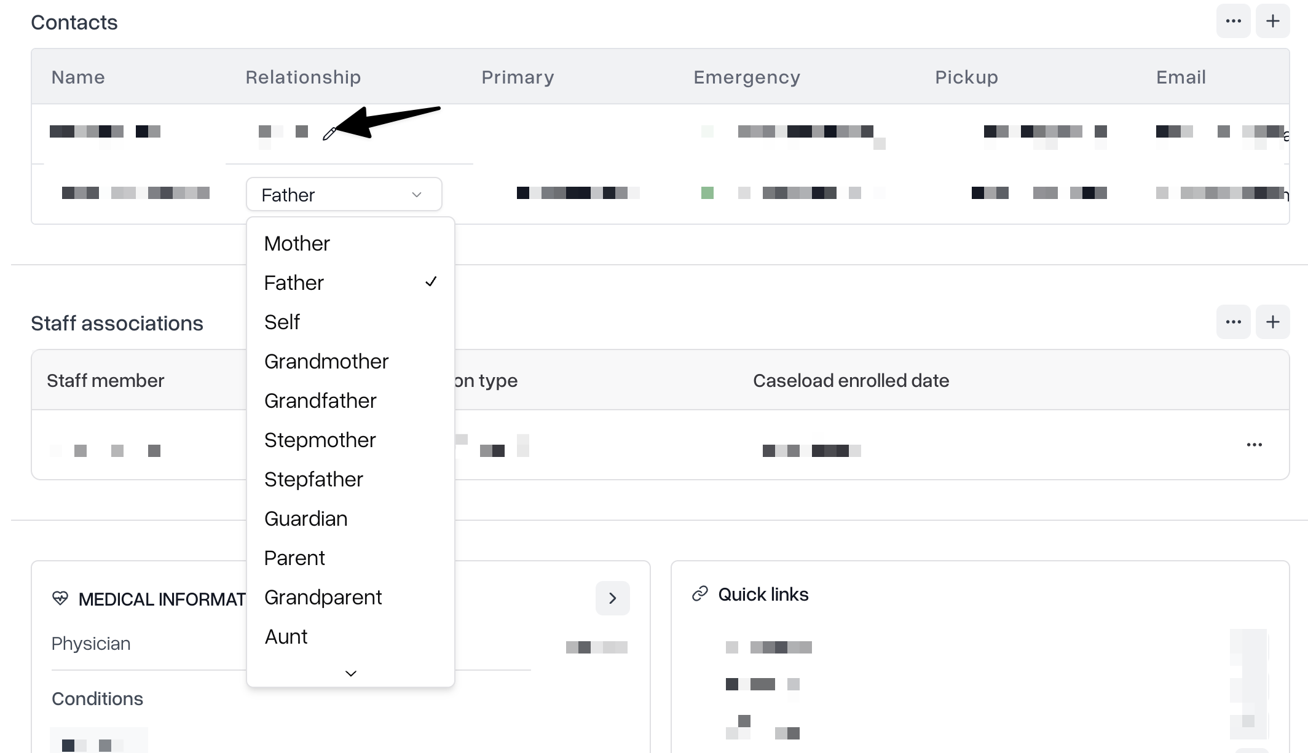1308x753 pixels.
Task: Open the Contacts more options ellipsis
Action: tap(1233, 21)
